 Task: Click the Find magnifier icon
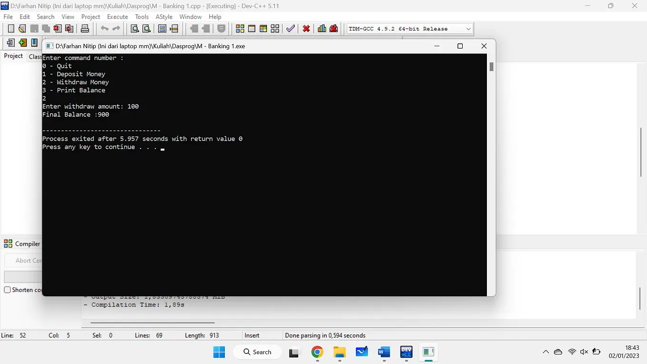[x=135, y=29]
